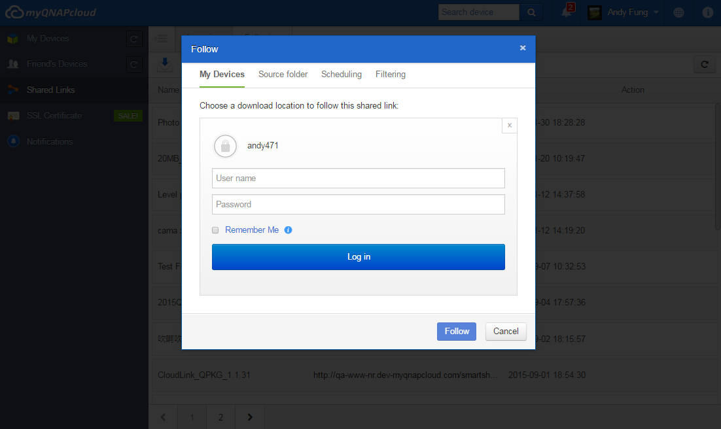Screen dimensions: 721x429
Task: Refresh the Friend's Devices list
Action: point(133,64)
